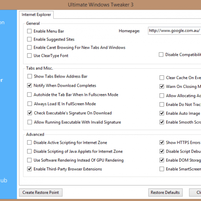Select the Internet Explorer tab
Image resolution: width=201 pixels, height=201 pixels.
click(36, 15)
